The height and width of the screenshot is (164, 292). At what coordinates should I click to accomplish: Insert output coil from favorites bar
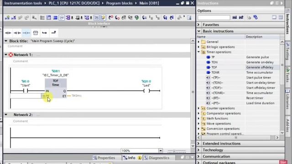tap(26, 33)
